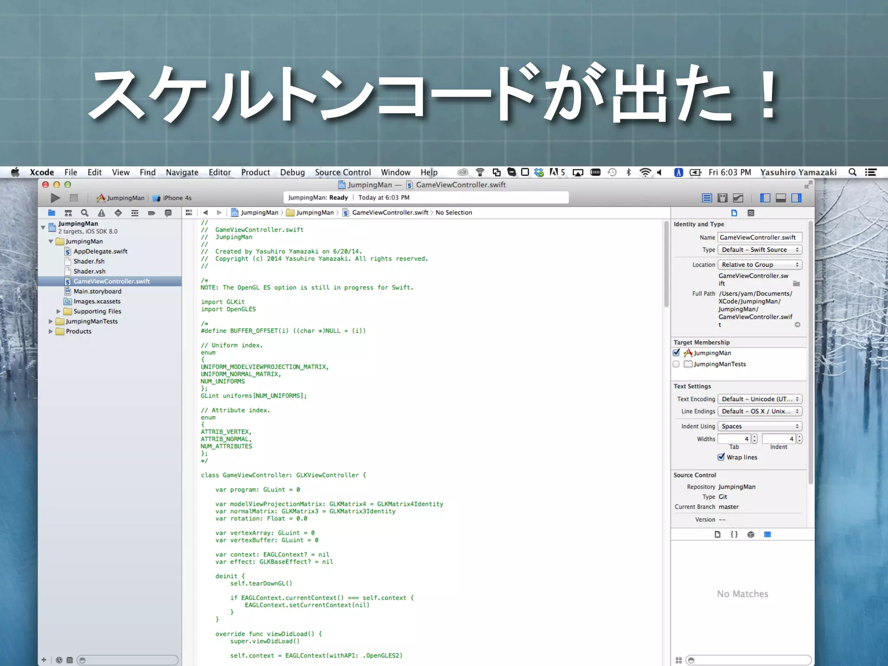Screen dimensions: 888x666
Task: Open the Source Control menu
Action: [x=343, y=172]
